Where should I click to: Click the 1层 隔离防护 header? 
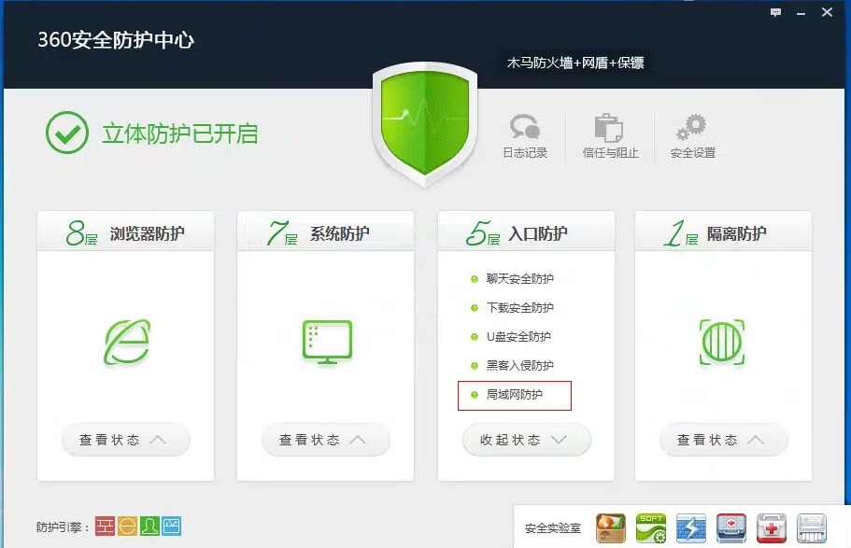point(723,232)
